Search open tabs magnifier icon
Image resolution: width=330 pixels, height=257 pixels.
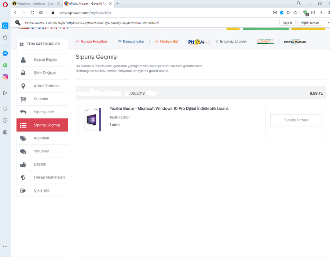(298, 3)
